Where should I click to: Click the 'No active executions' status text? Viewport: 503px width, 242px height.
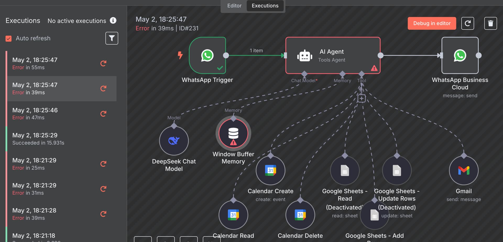(77, 21)
